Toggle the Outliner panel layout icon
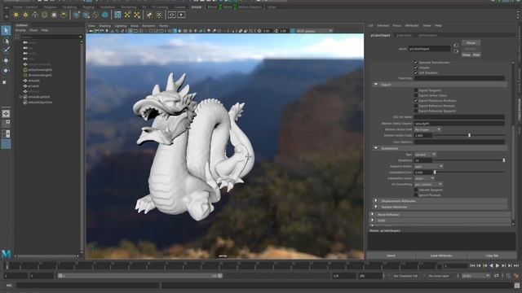This screenshot has height=293, width=522. pos(6,144)
